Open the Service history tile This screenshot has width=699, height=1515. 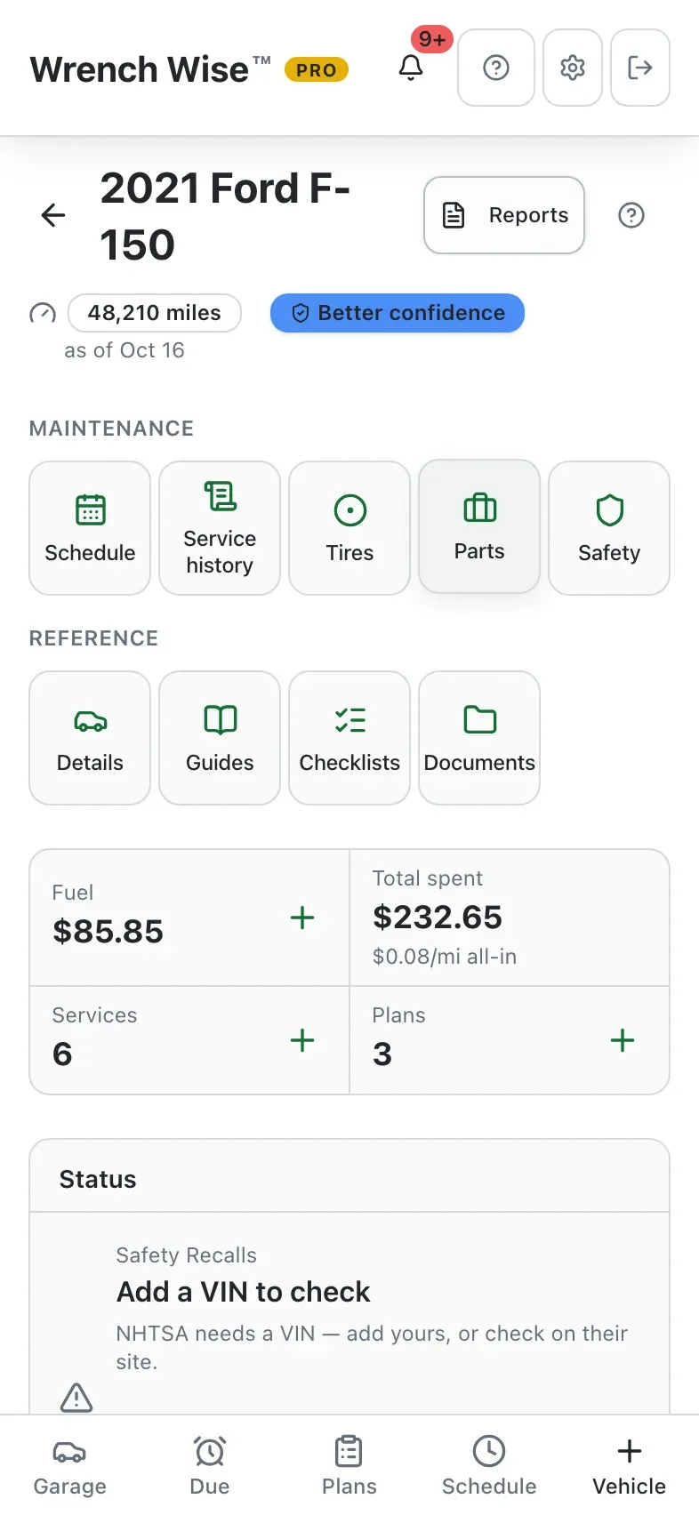[x=220, y=528]
